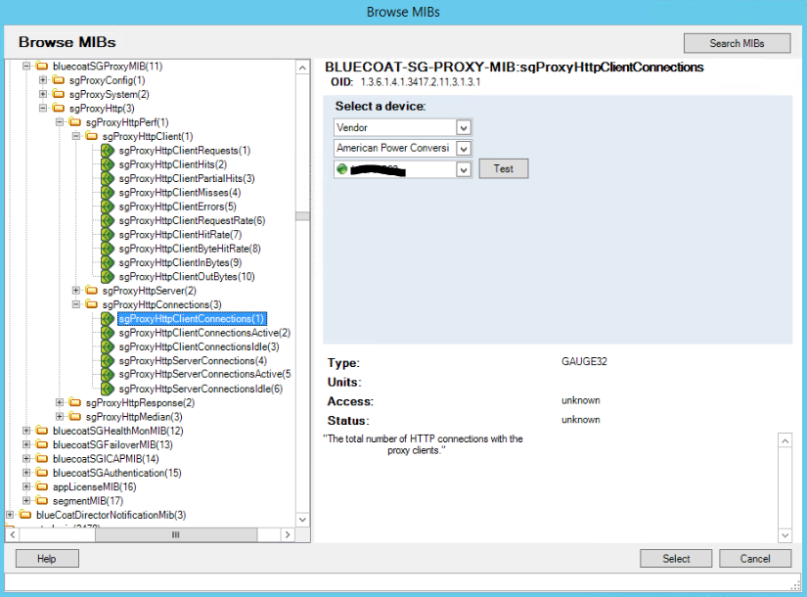The height and width of the screenshot is (597, 807).
Task: Click the segmentMIB(17) folder icon
Action: (42, 501)
